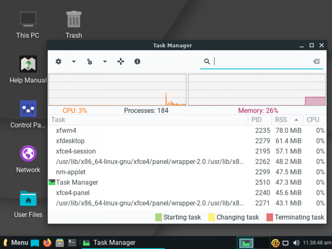Viewport: 332px width, 249px height.
Task: Select the xfce4-panel process row
Action: tap(187, 193)
